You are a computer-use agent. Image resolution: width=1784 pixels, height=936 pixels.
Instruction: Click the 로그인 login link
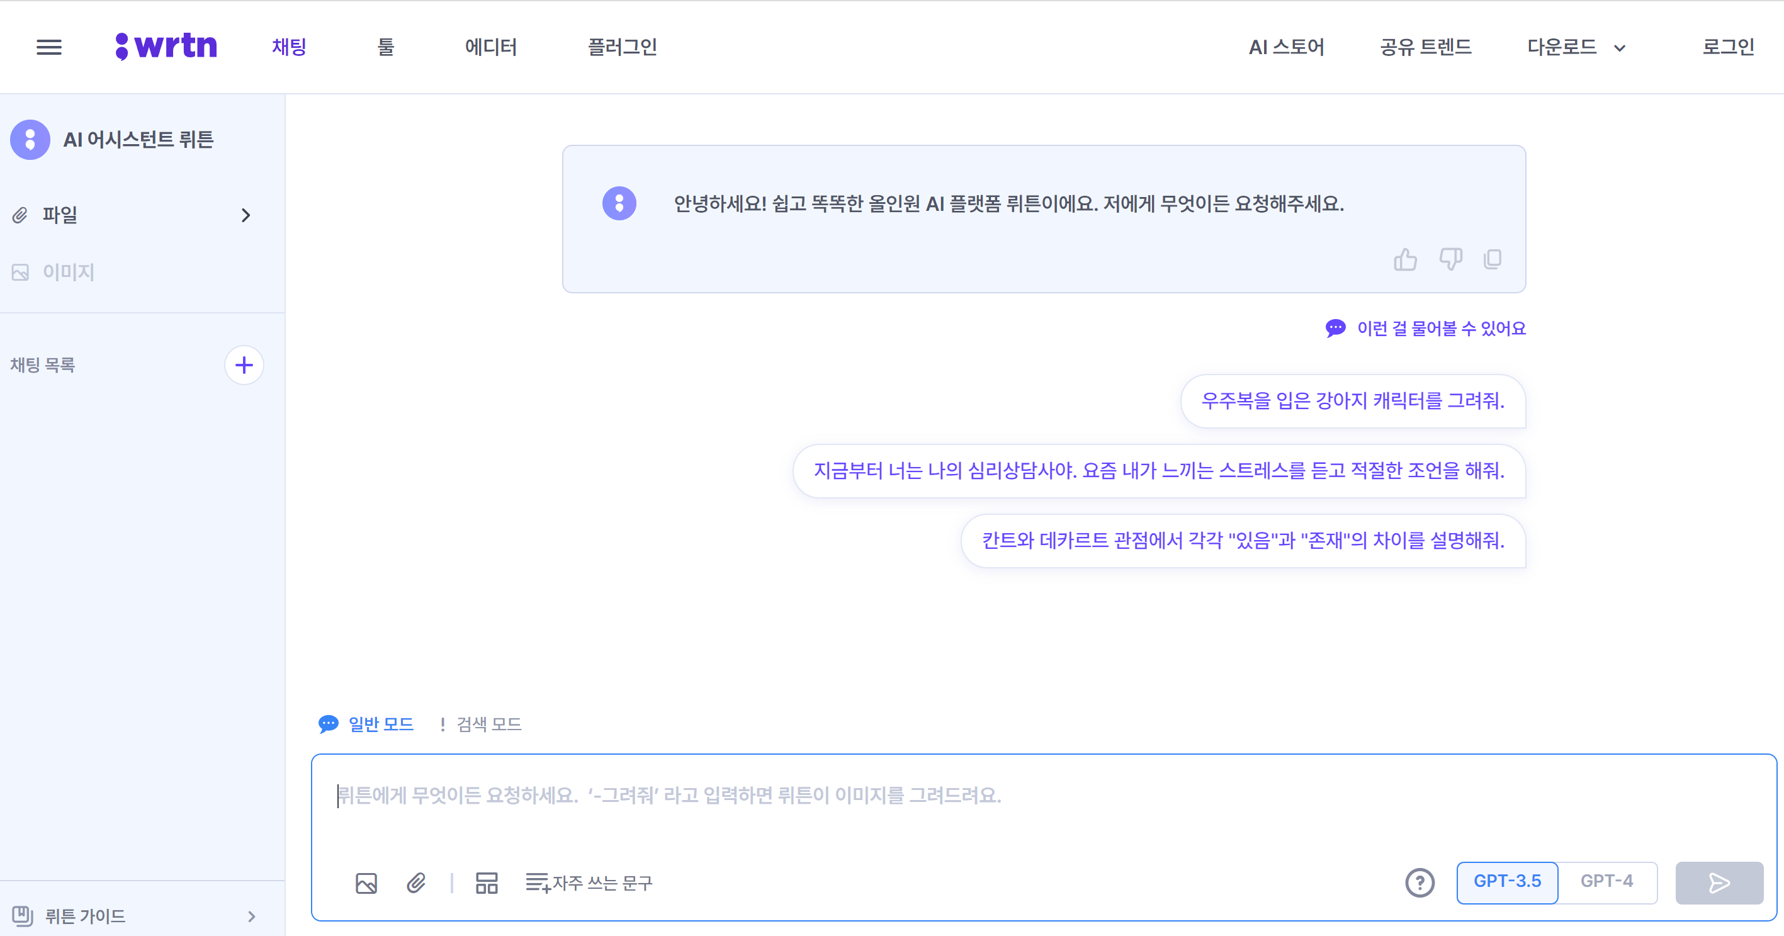tap(1727, 47)
